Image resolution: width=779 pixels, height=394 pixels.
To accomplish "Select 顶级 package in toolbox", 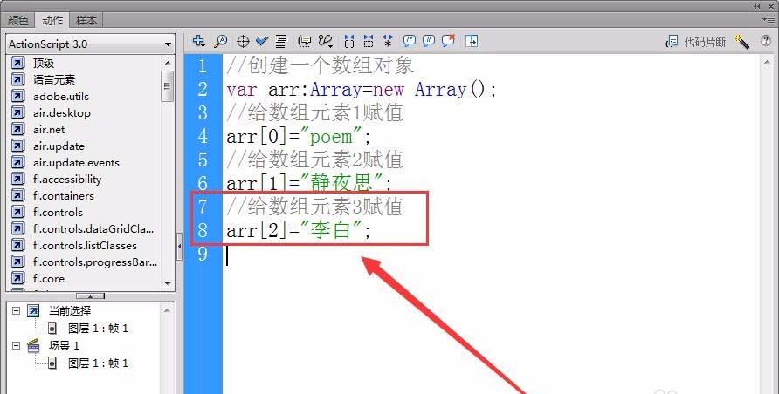I will pyautogui.click(x=44, y=63).
